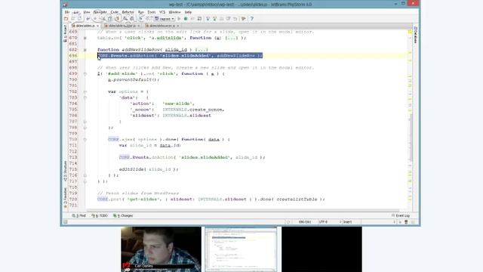Click the VCS Update Project icon

(208, 19)
